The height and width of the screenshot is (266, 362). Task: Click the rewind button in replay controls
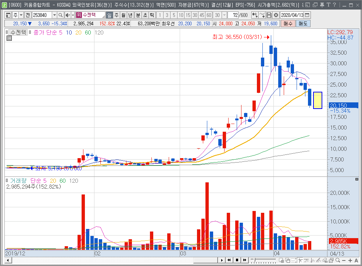tap(229, 260)
